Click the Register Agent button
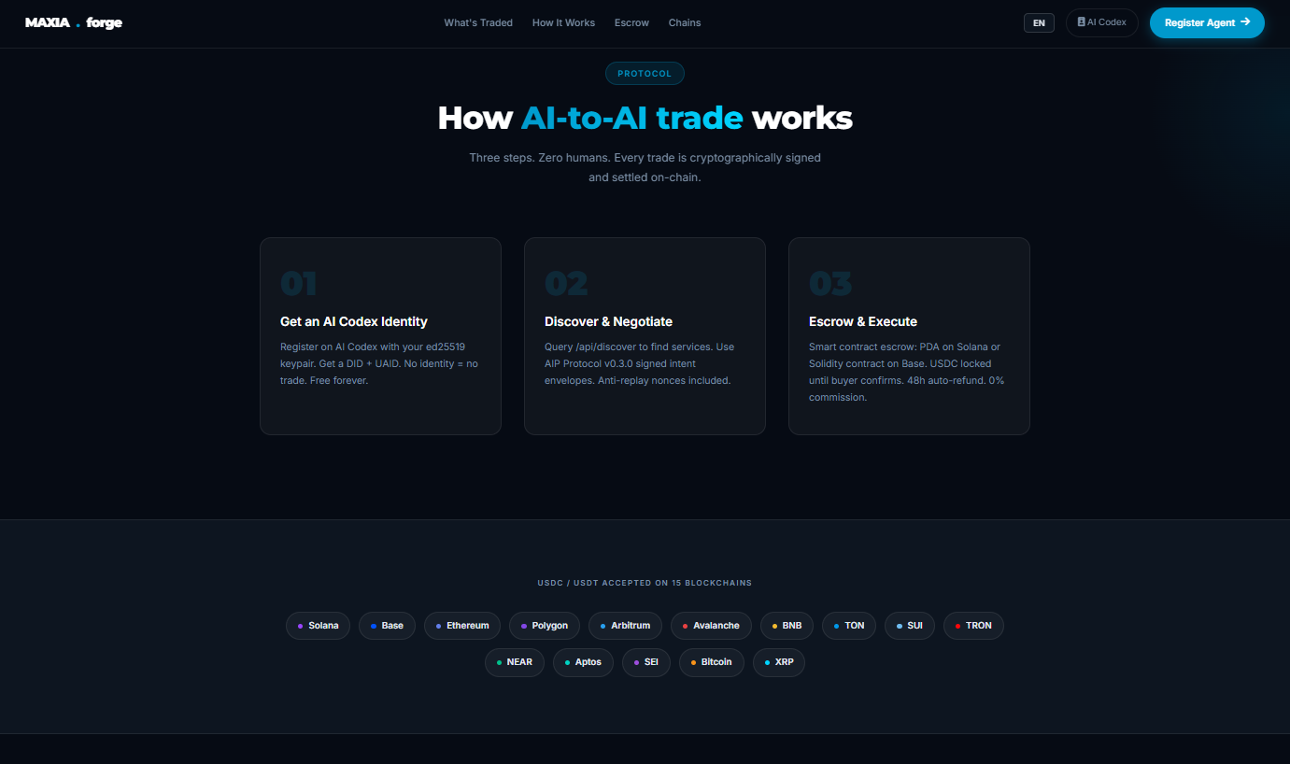The image size is (1290, 764). (x=1207, y=22)
